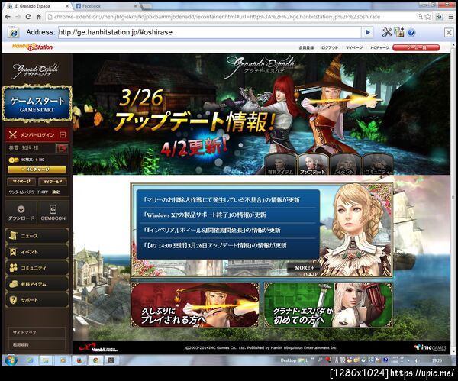Open the 4/2 14:00 update info news
Image resolution: width=458 pixels, height=381 pixels.
215,245
